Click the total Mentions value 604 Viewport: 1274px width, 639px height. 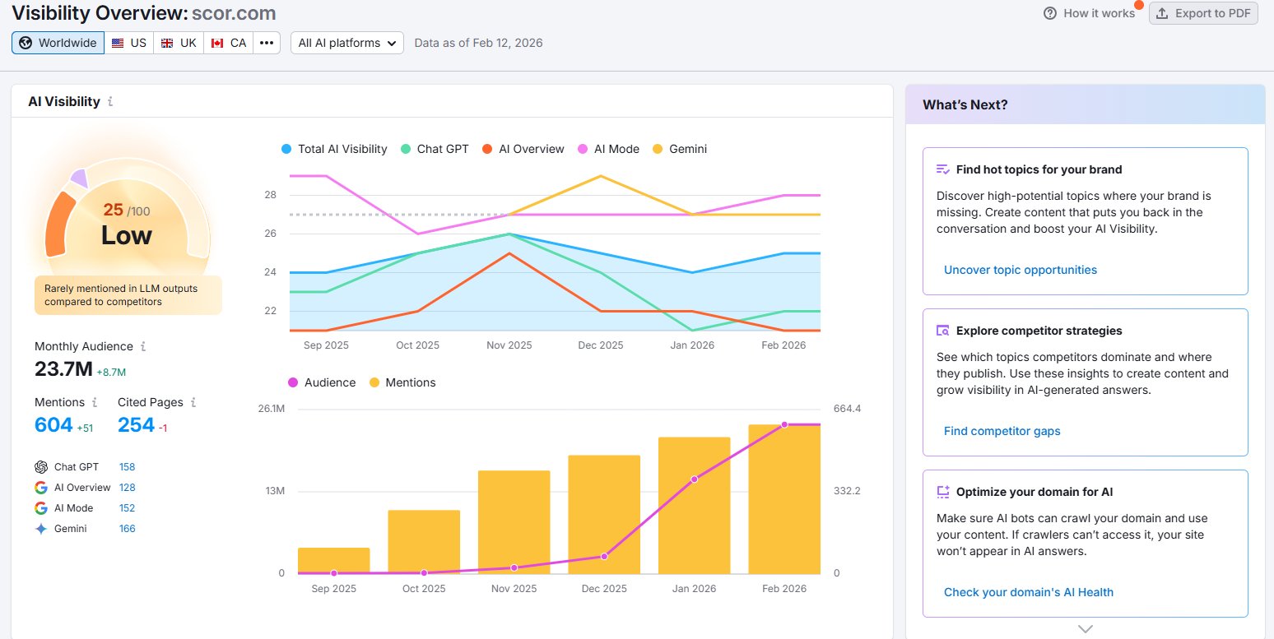pyautogui.click(x=53, y=425)
